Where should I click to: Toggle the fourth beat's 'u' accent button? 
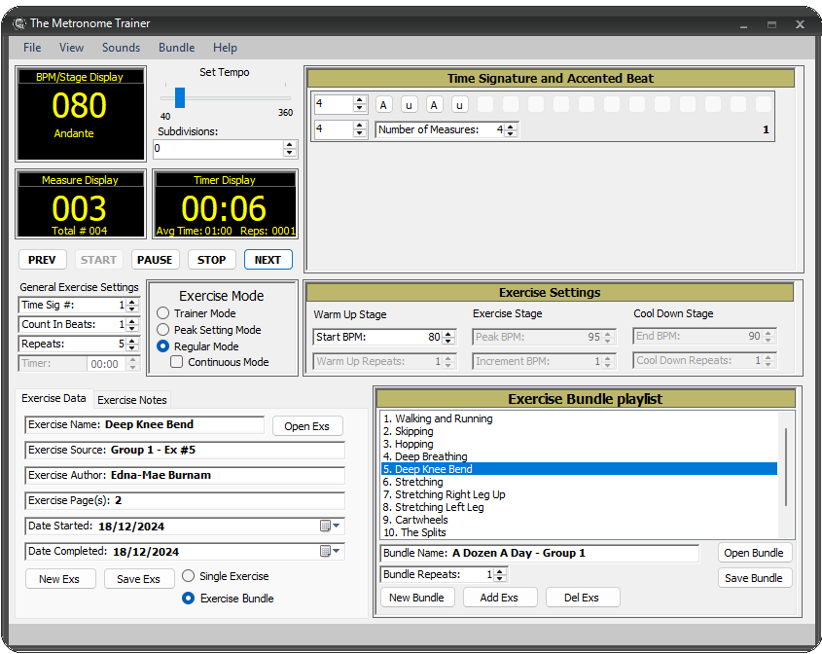[x=459, y=104]
